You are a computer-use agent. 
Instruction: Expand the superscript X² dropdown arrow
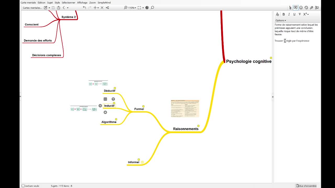click(308, 14)
